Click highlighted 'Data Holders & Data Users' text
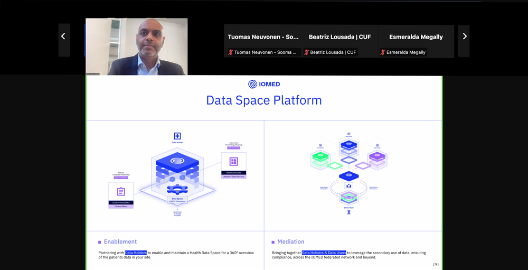 (324, 253)
